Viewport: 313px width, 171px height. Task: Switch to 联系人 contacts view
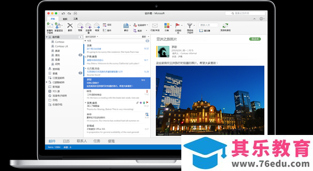[82, 141]
